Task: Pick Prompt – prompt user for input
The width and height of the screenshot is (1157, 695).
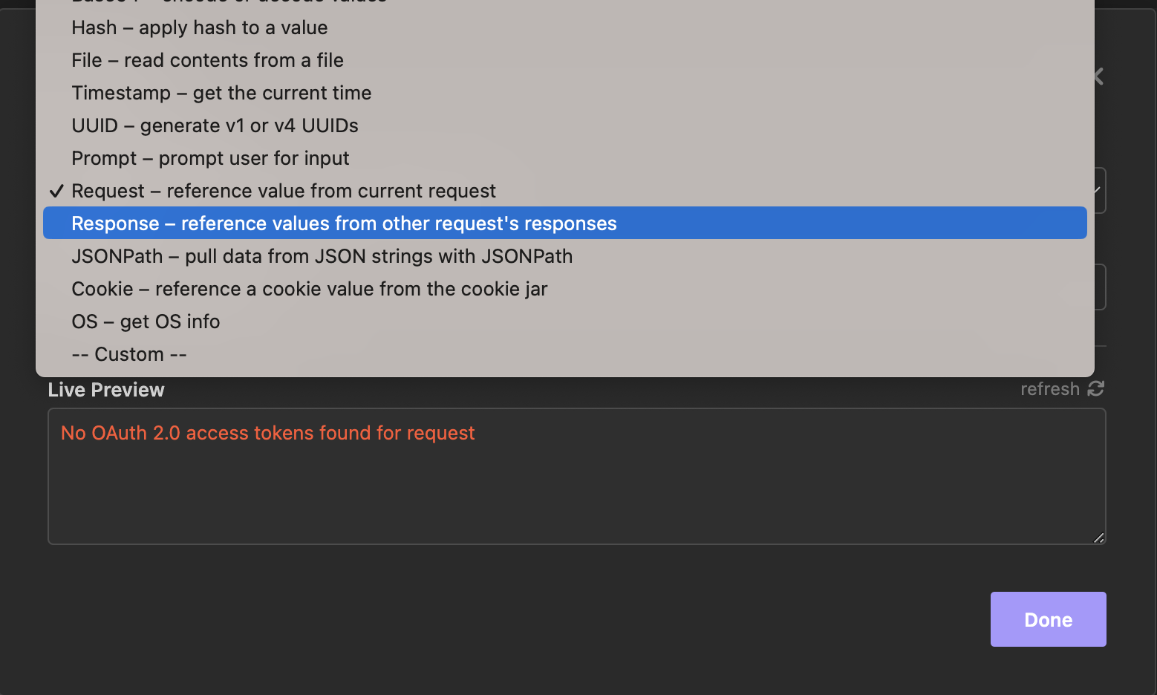Action: (x=210, y=158)
